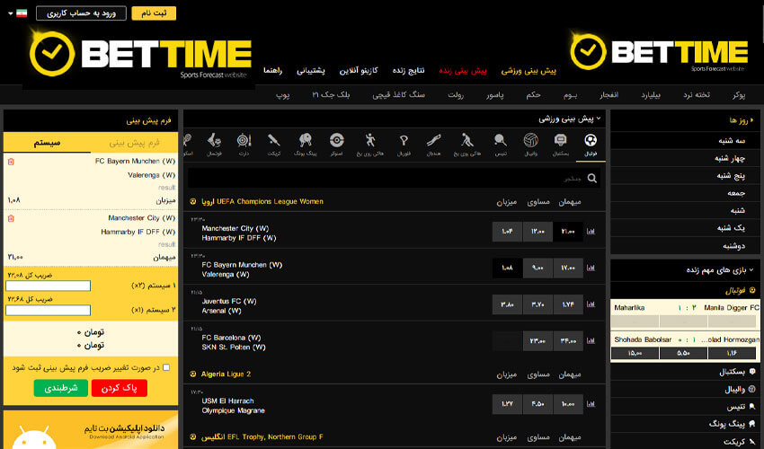The image size is (764, 449).
Task: Click the red clear slip button
Action: tap(120, 388)
